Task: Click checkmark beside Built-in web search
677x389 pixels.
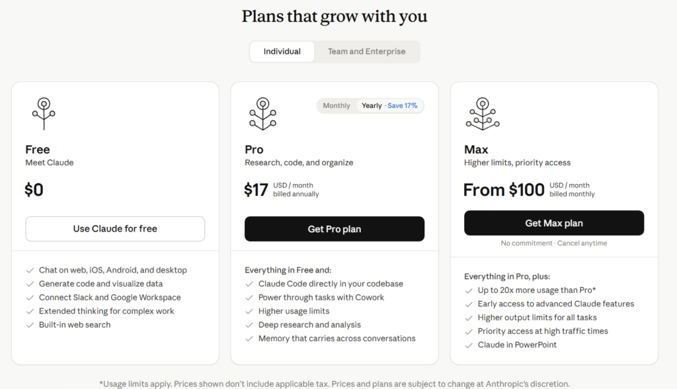Action: (x=30, y=325)
